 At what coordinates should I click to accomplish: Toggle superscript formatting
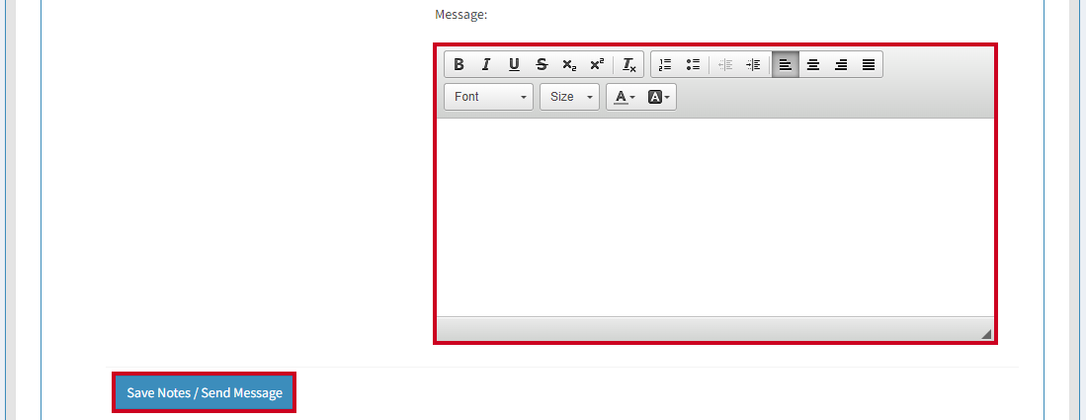click(597, 64)
